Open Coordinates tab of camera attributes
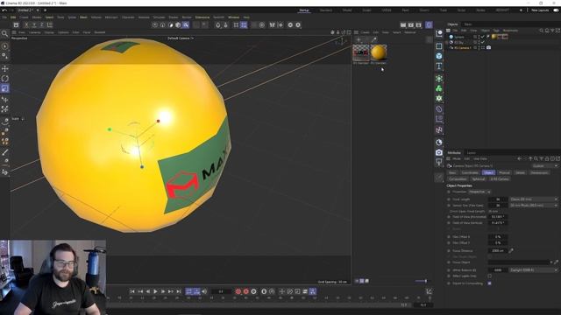 (x=470, y=172)
